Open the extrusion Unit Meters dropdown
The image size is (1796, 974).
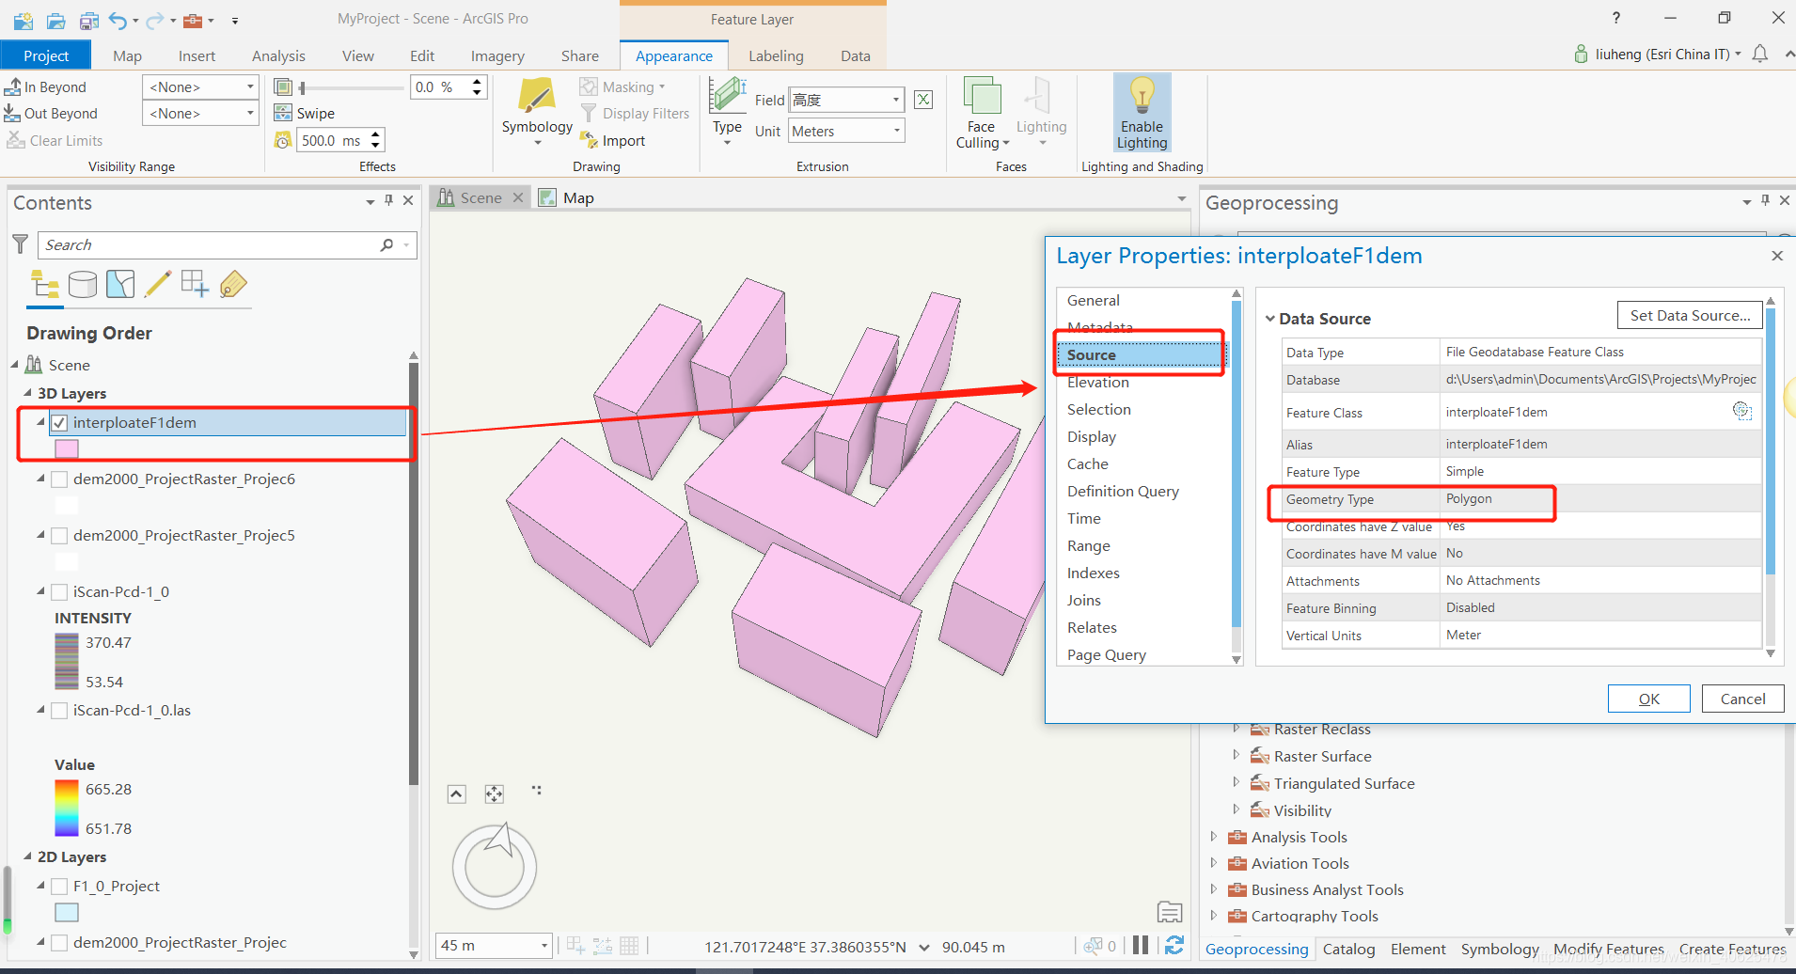point(895,131)
